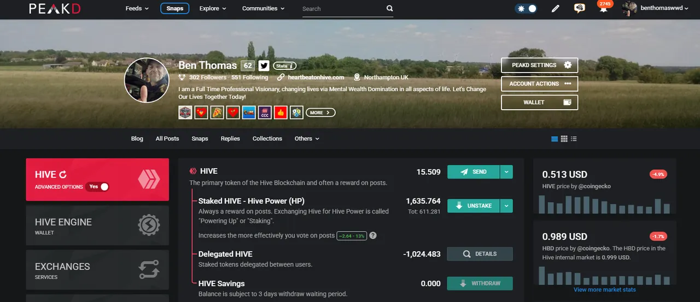Click Ben Thomas large profile picture

tap(147, 80)
